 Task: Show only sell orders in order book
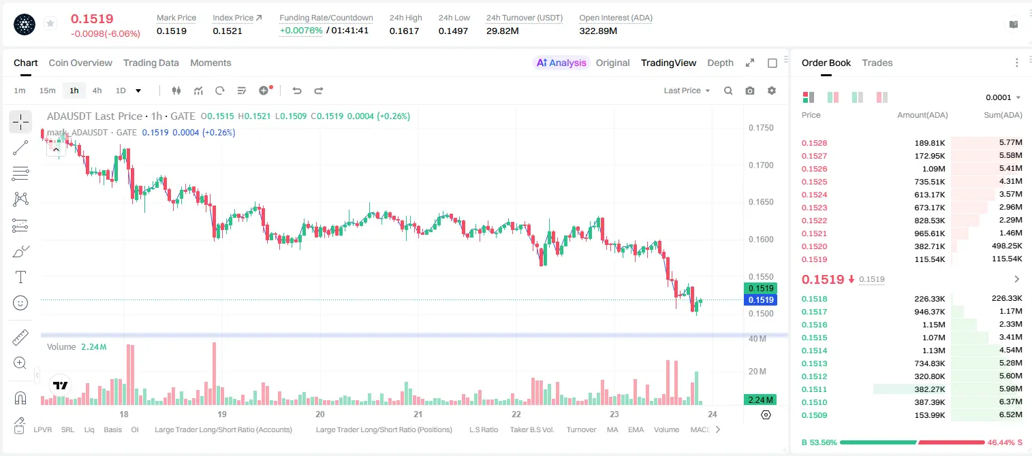pyautogui.click(x=881, y=97)
